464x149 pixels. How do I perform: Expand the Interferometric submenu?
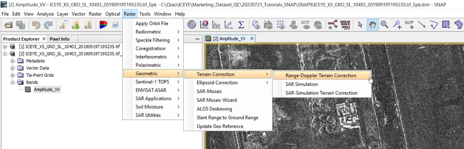[x=153, y=57]
